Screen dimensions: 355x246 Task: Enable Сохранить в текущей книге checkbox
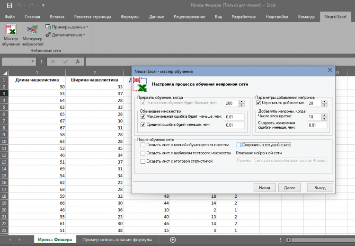click(x=239, y=145)
